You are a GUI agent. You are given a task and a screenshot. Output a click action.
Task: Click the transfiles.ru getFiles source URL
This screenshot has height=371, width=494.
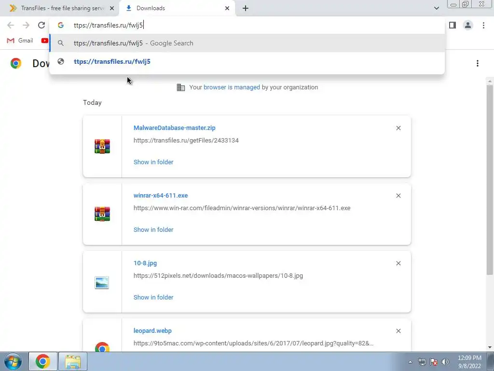186,141
